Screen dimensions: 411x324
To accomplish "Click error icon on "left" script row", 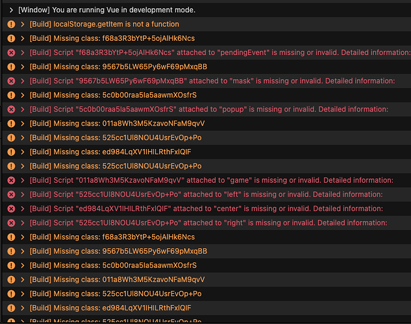I will (10, 194).
